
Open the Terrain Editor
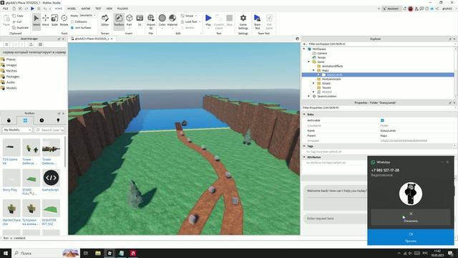point(105,21)
